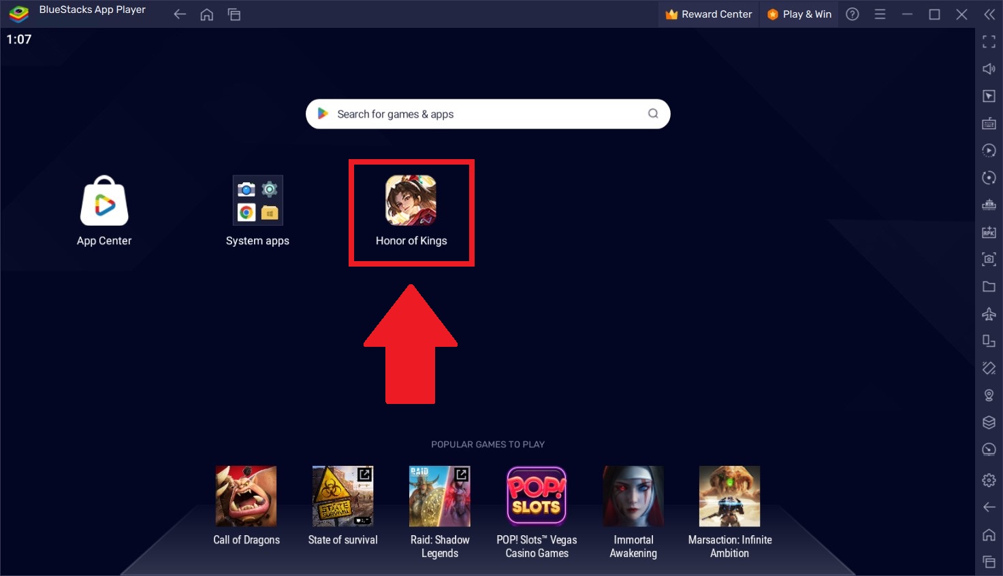1003x576 pixels.
Task: Open the Install APK icon
Action: click(x=989, y=232)
